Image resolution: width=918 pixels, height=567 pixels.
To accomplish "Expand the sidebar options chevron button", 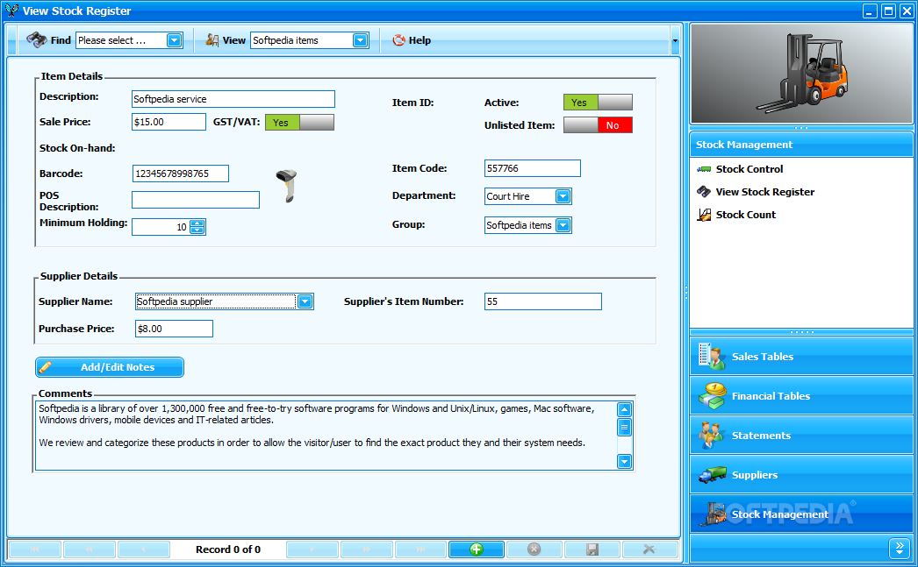I will click(x=900, y=548).
